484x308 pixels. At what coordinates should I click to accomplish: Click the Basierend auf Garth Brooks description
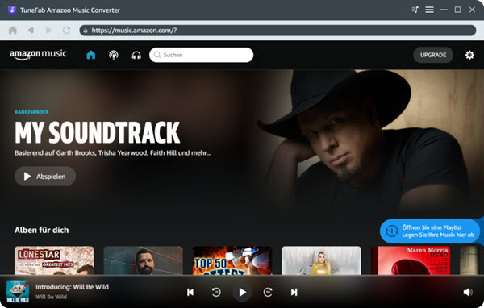(x=113, y=152)
